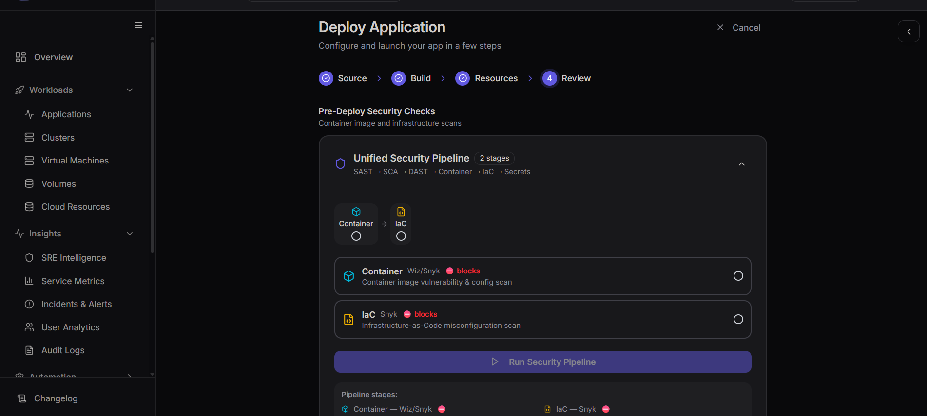Click the Changelog icon in sidebar footer
This screenshot has width=927, height=416.
22,398
